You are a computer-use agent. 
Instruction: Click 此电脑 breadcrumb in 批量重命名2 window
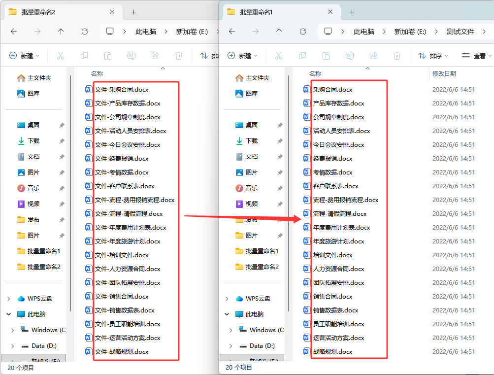click(x=146, y=32)
